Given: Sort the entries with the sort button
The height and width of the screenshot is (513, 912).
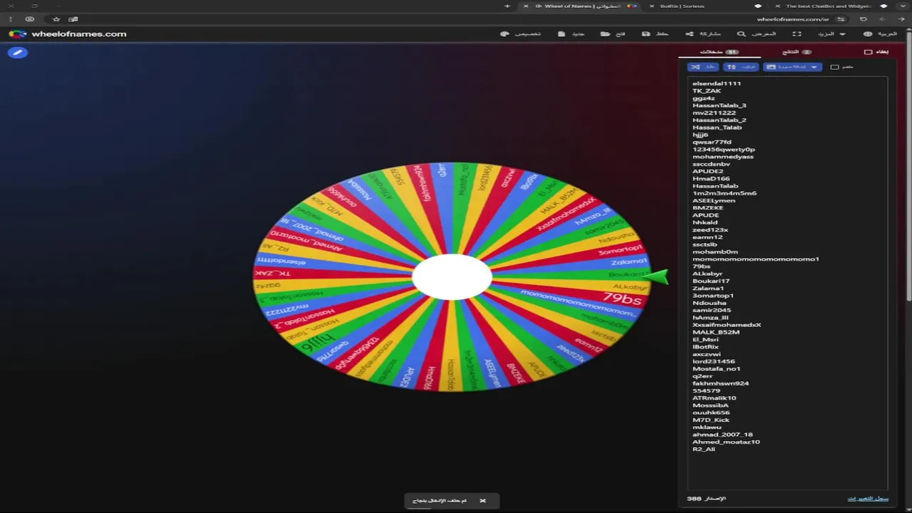Looking at the screenshot, I should [740, 67].
